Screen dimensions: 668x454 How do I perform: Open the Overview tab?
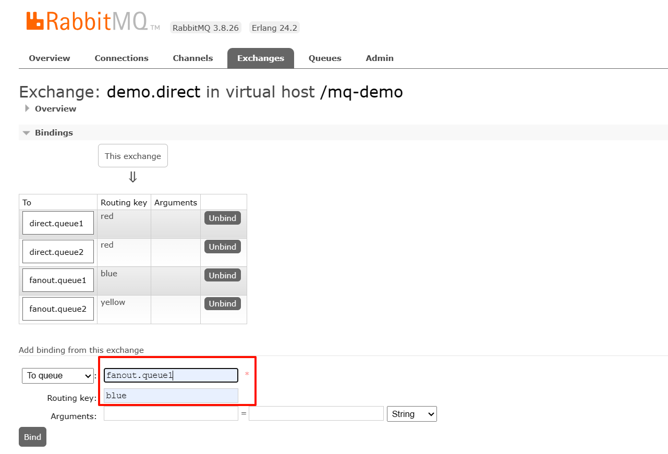coord(50,58)
